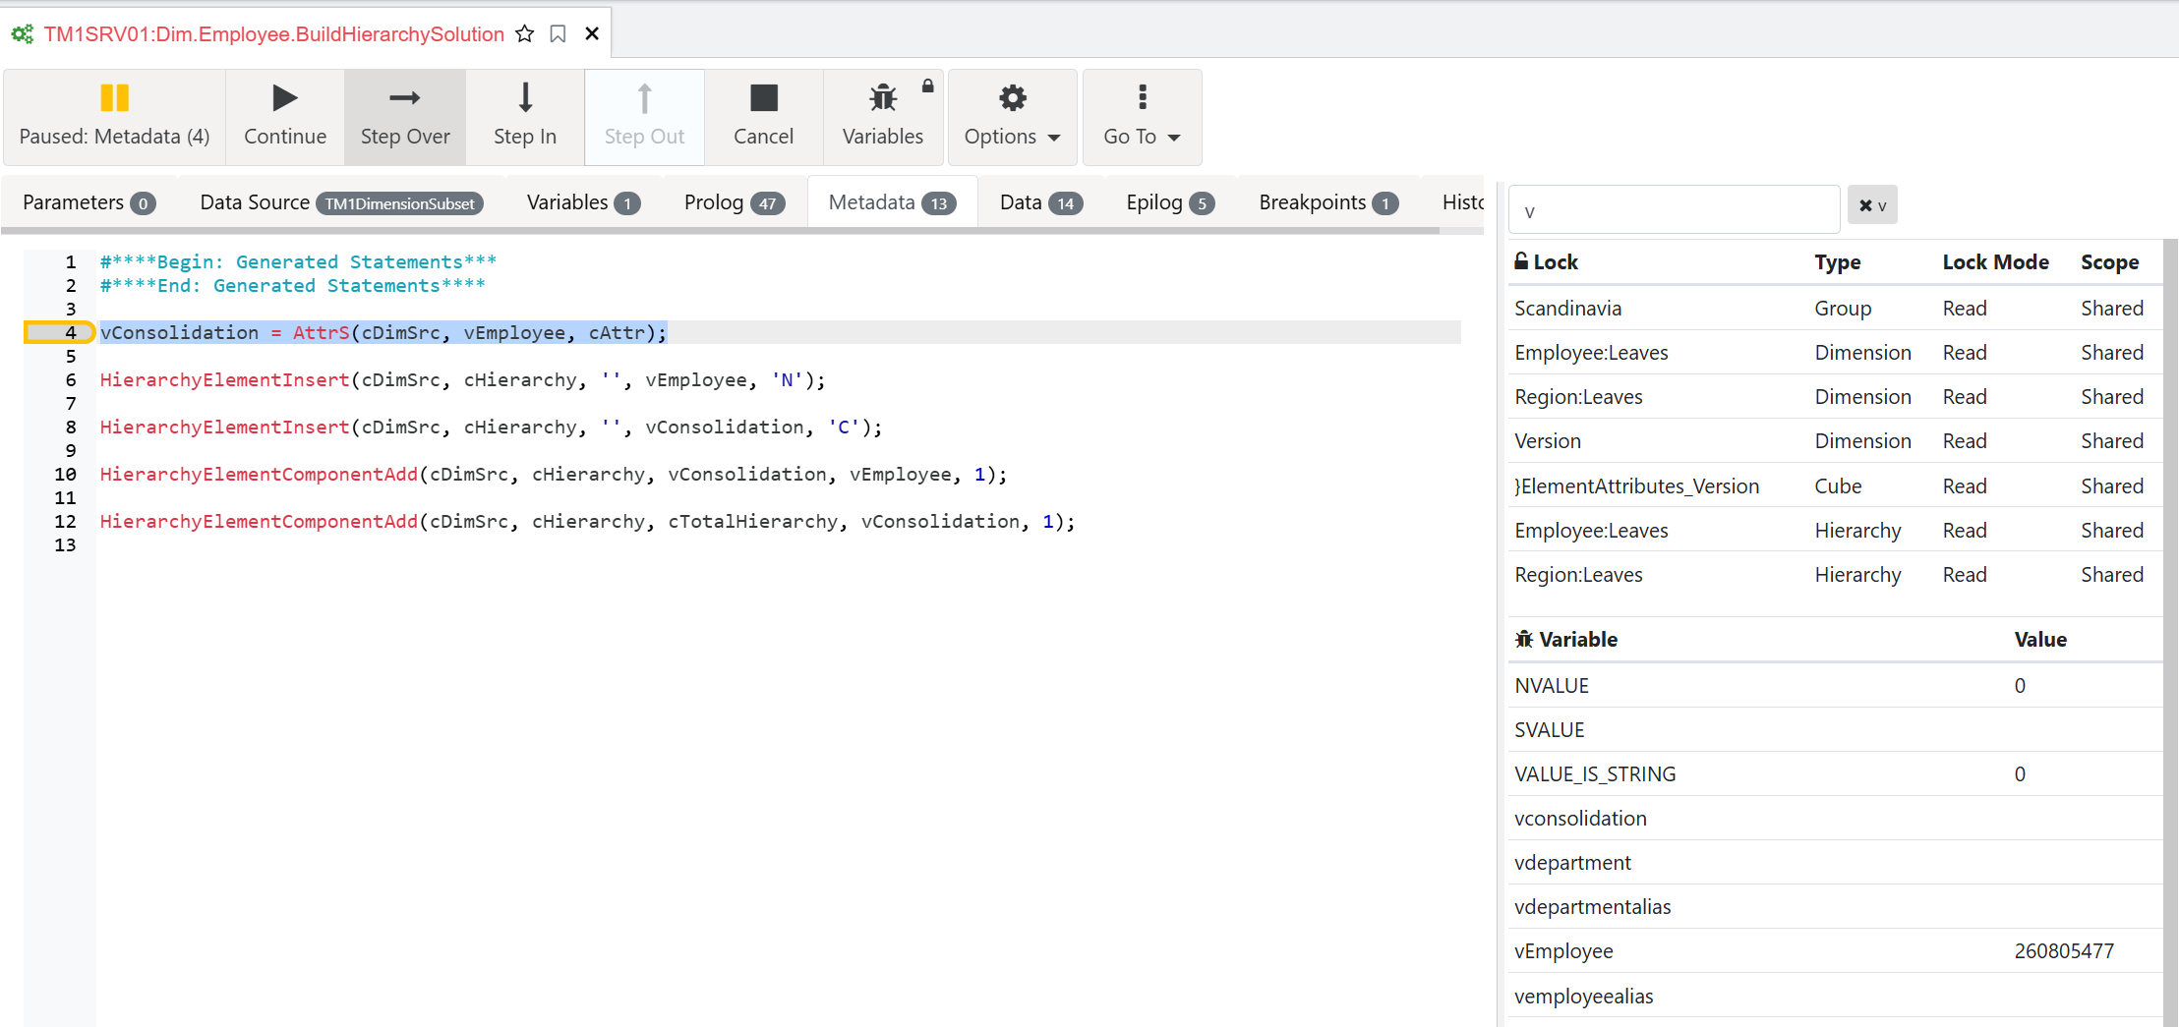Click the Lock column header icon
The image size is (2179, 1027).
coord(1521,260)
